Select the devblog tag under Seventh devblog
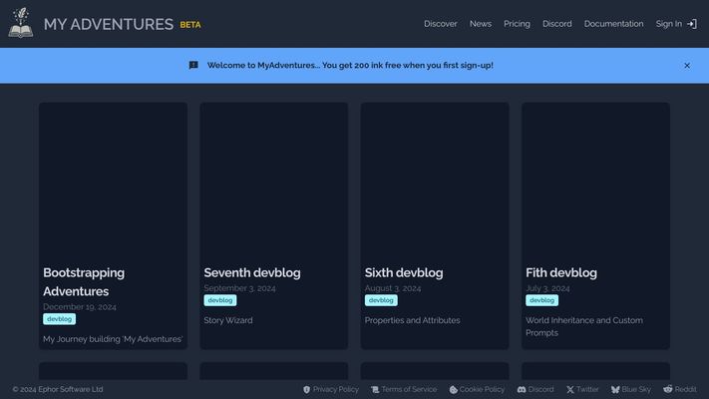This screenshot has height=399, width=709. [219, 300]
